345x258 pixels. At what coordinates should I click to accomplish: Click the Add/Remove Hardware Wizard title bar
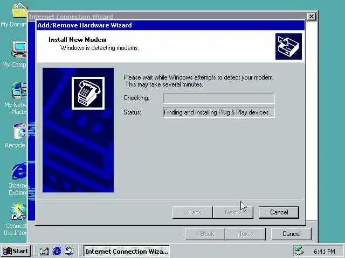[x=170, y=25]
